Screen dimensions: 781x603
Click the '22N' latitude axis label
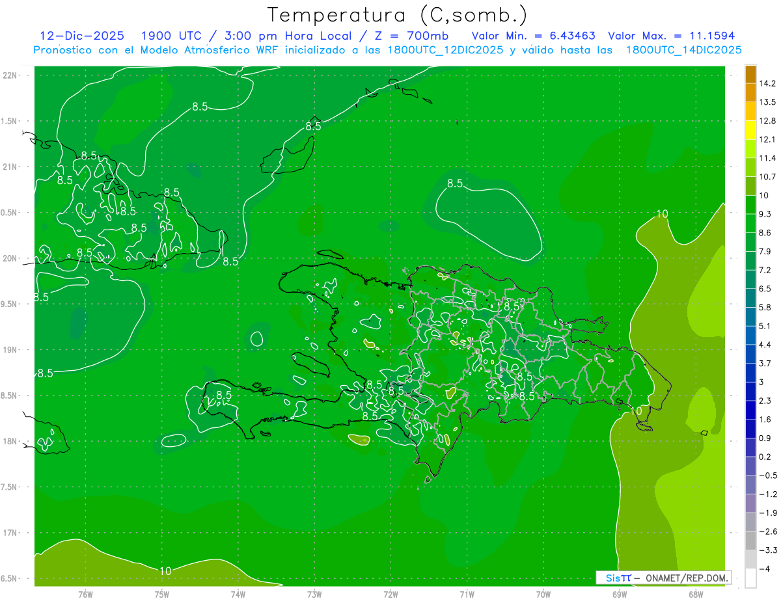click(x=9, y=75)
